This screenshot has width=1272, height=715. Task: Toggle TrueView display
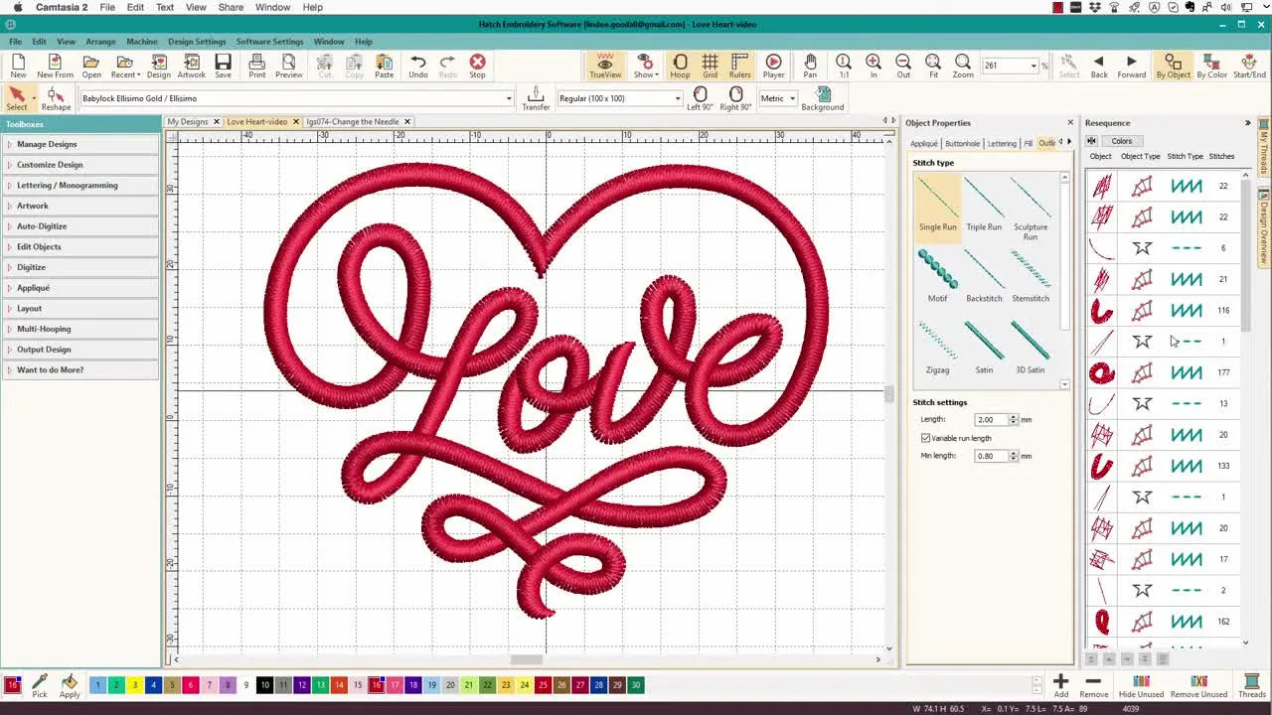605,67
